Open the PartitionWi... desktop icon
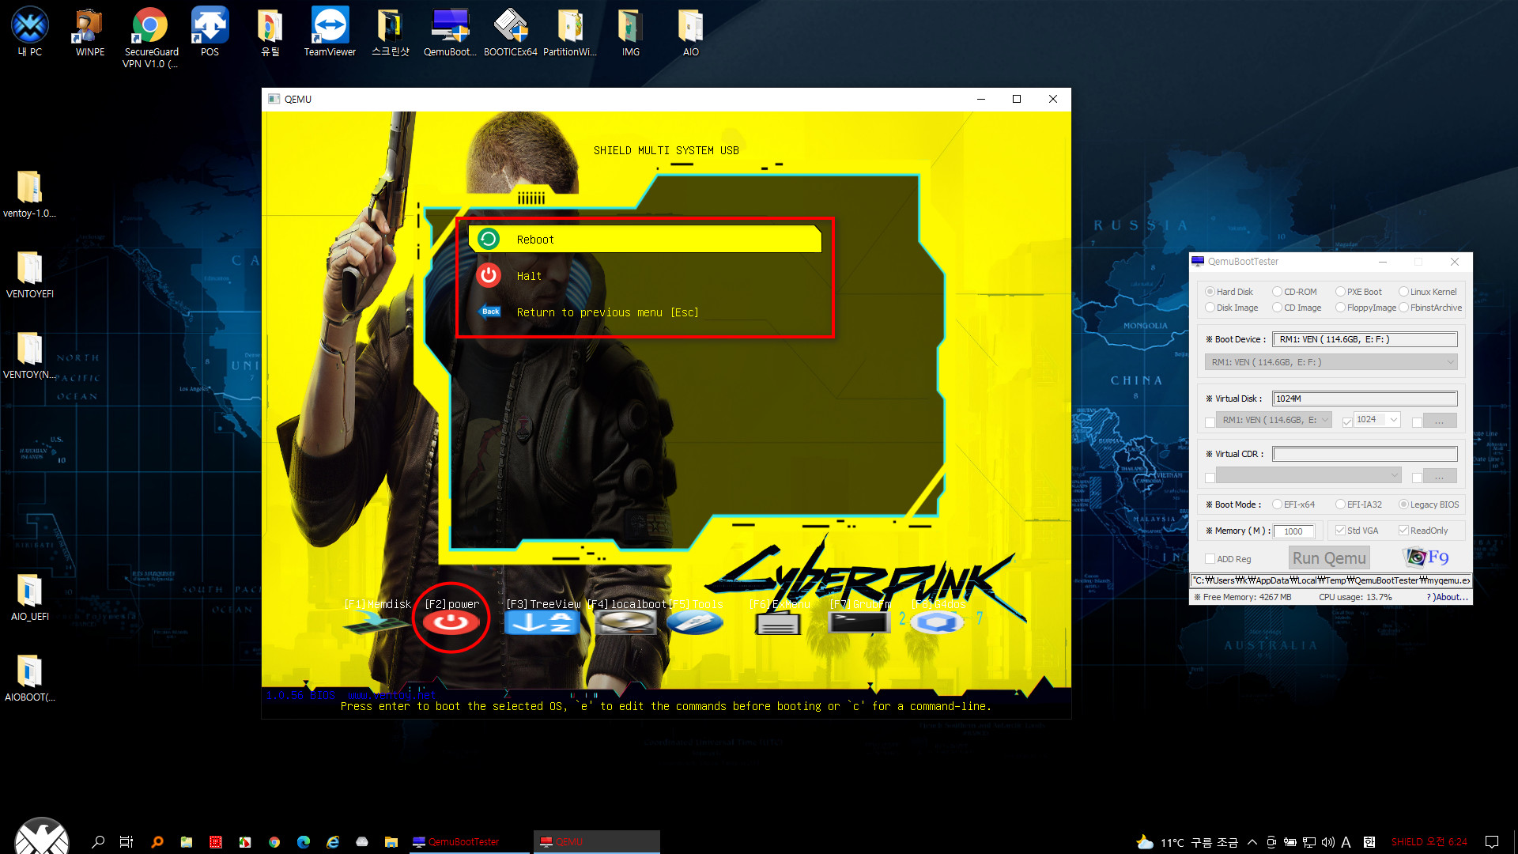The height and width of the screenshot is (854, 1518). tap(570, 32)
